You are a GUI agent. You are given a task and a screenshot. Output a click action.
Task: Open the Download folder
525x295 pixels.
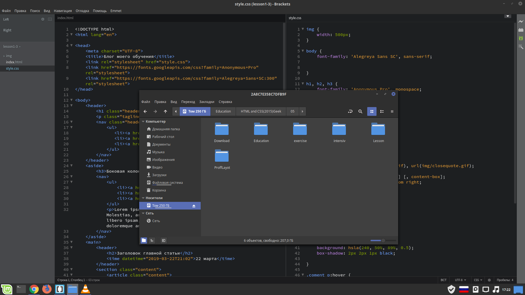pos(222,132)
